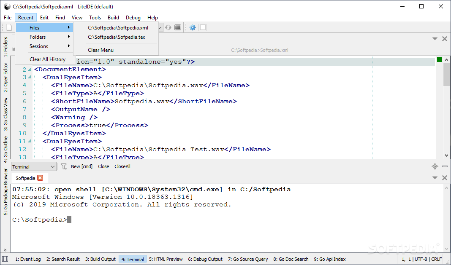Click the Close terminal button
Viewport: 451px width, 265px height.
[x=103, y=166]
